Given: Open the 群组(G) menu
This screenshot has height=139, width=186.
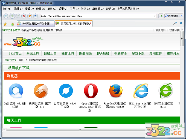Looking at the screenshot, I should point(52,9).
